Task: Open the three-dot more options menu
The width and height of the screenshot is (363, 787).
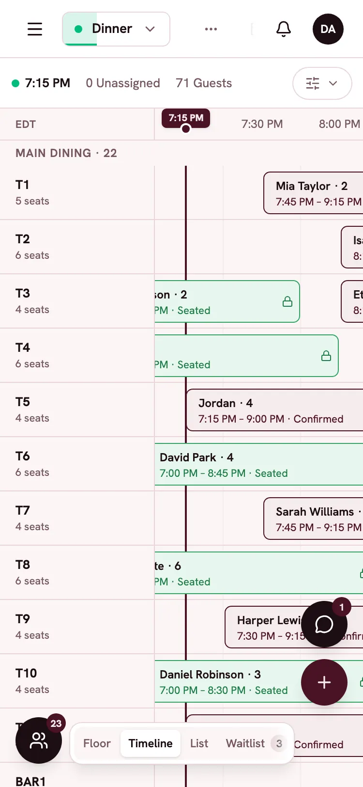Action: coord(211,29)
